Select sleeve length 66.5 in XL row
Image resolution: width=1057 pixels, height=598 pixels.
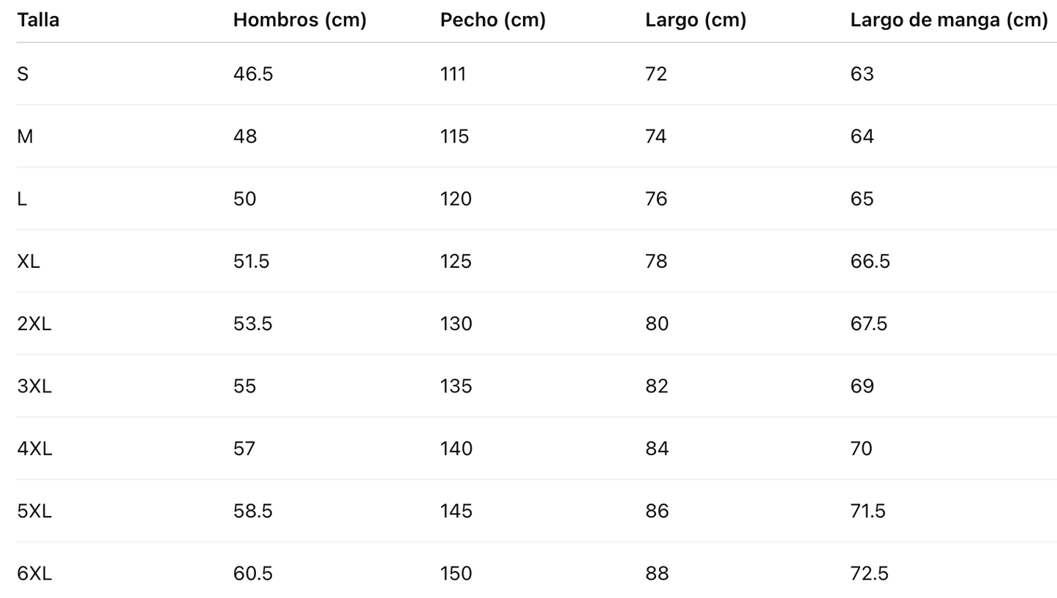pyautogui.click(x=870, y=261)
